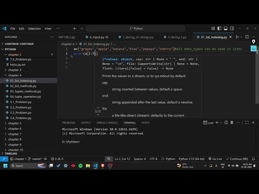Switch to the OUTPUT panel tab
259x194 pixels.
coord(86,123)
